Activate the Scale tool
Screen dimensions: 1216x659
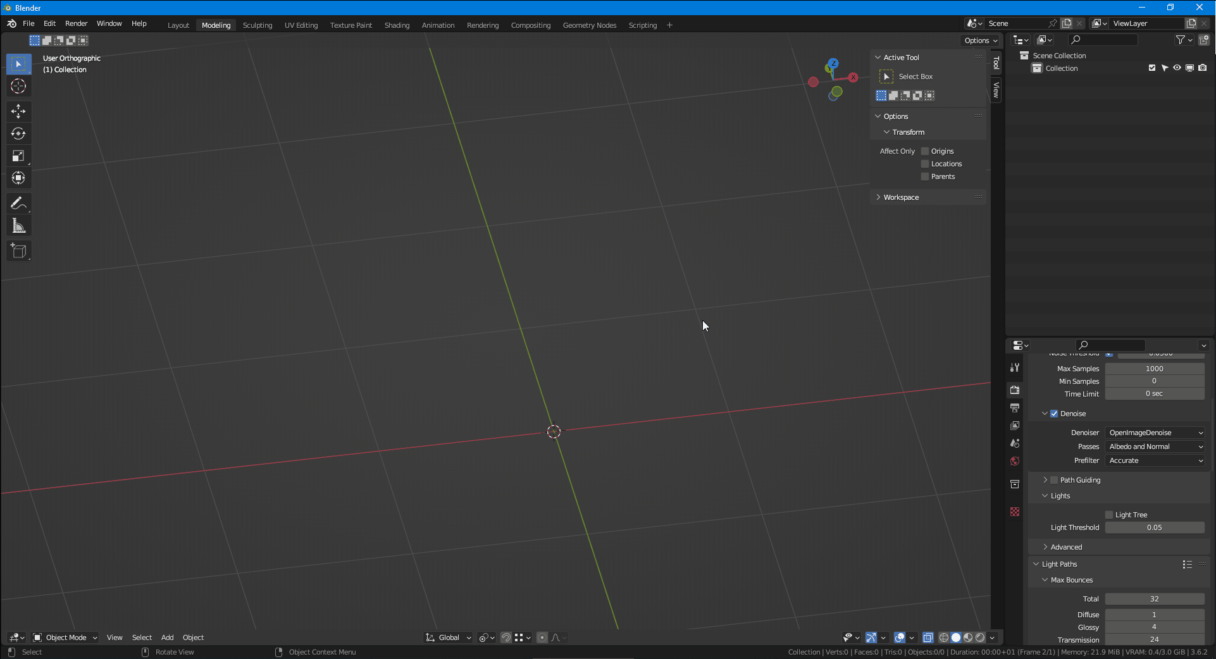point(18,156)
